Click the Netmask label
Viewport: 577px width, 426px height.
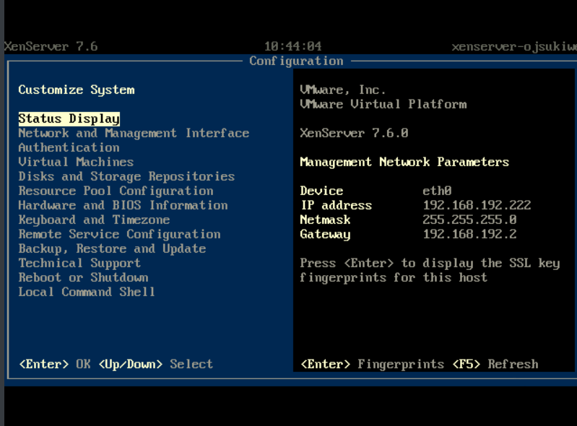[x=325, y=219]
